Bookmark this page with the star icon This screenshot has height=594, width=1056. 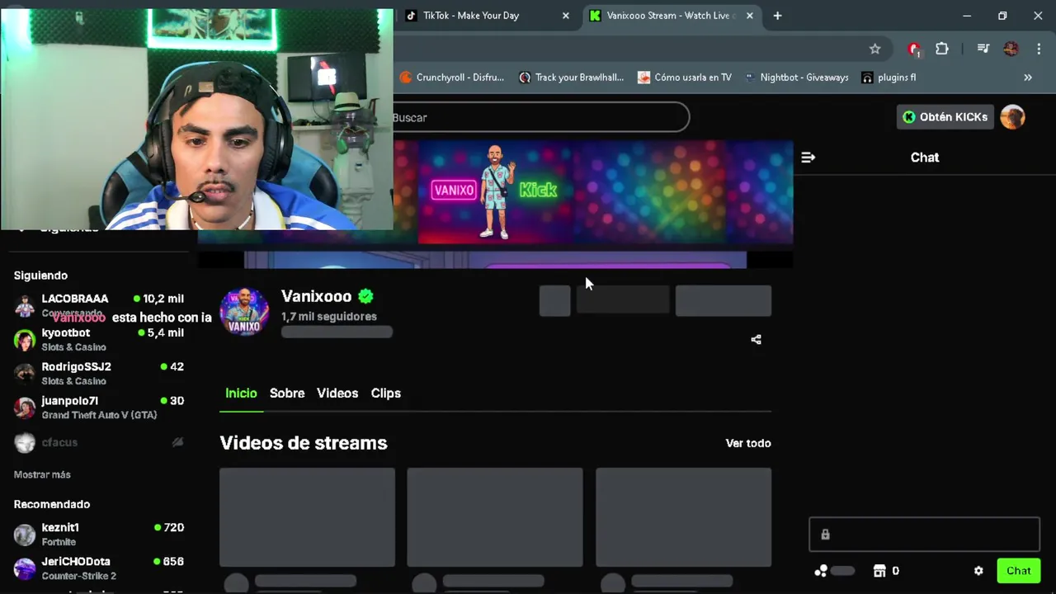click(x=874, y=49)
